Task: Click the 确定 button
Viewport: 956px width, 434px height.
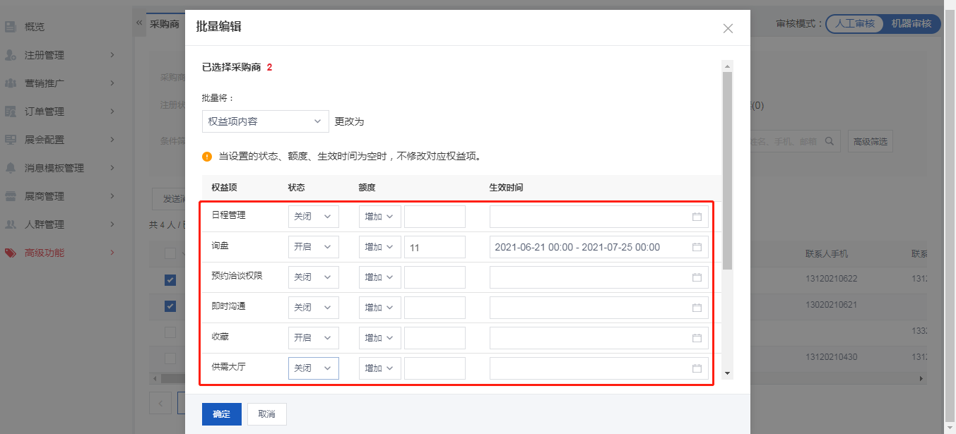Action: (222, 414)
